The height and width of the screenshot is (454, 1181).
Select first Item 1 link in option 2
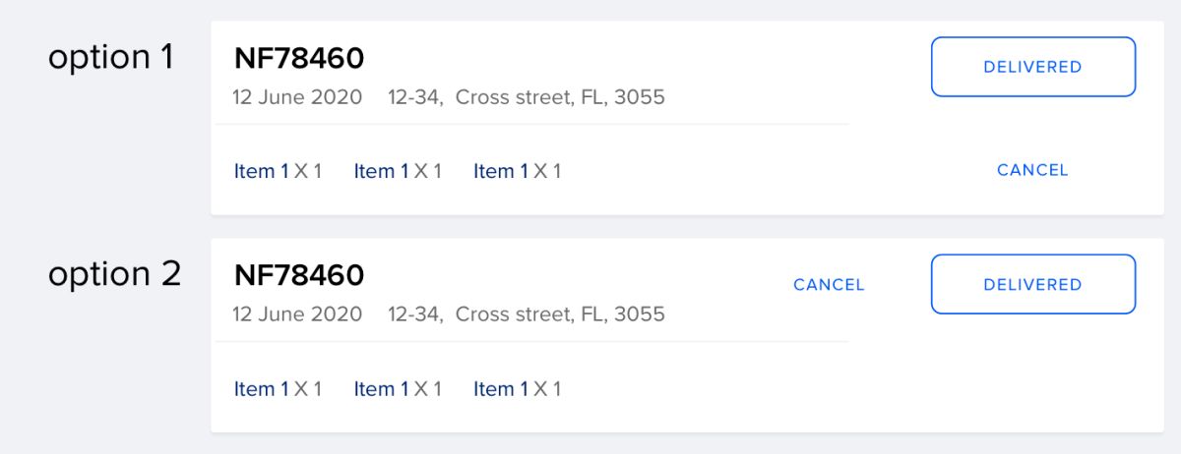[x=262, y=389]
